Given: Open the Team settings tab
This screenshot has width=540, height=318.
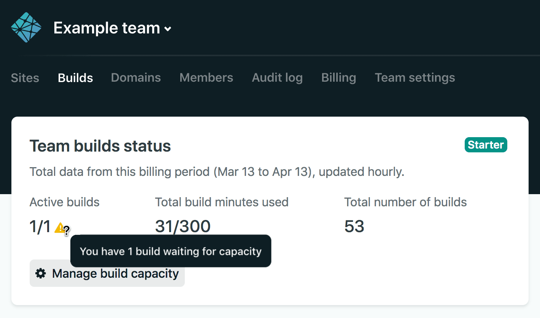Looking at the screenshot, I should click(415, 78).
